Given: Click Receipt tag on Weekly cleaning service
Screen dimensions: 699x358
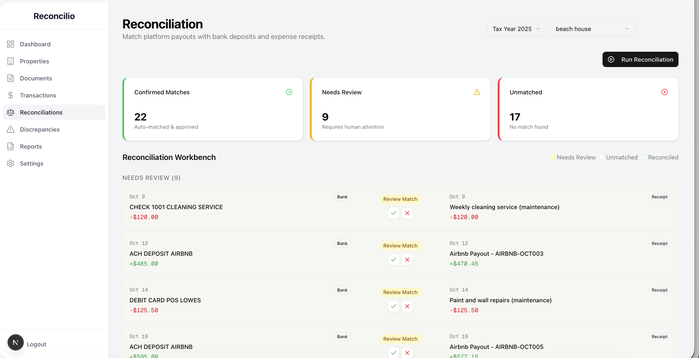Looking at the screenshot, I should click(659, 197).
